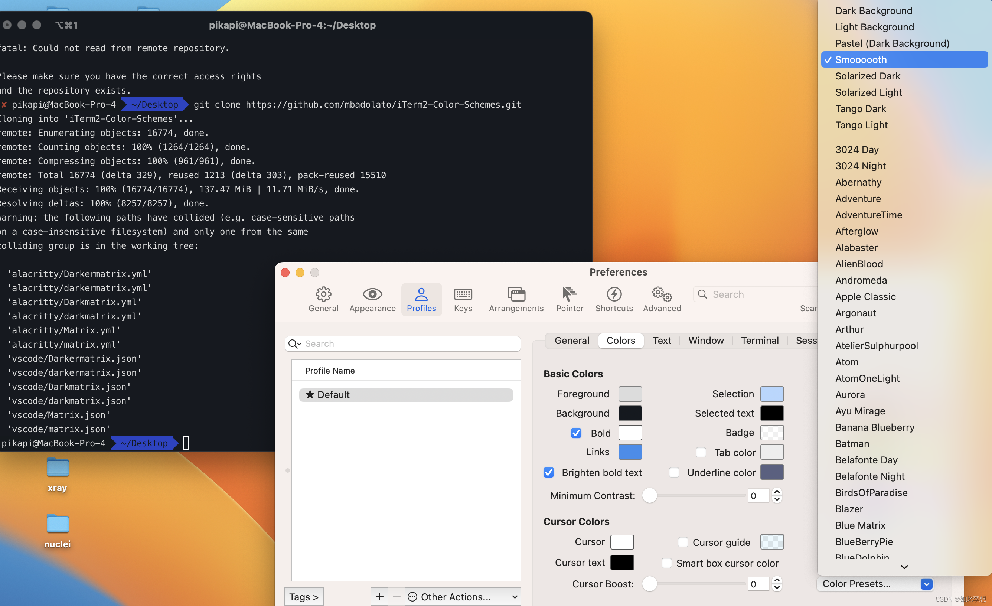The width and height of the screenshot is (992, 606).
Task: Open the xray folder on the desktop
Action: (x=57, y=474)
